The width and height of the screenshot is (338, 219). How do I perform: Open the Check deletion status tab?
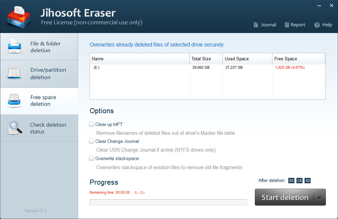[39, 128]
